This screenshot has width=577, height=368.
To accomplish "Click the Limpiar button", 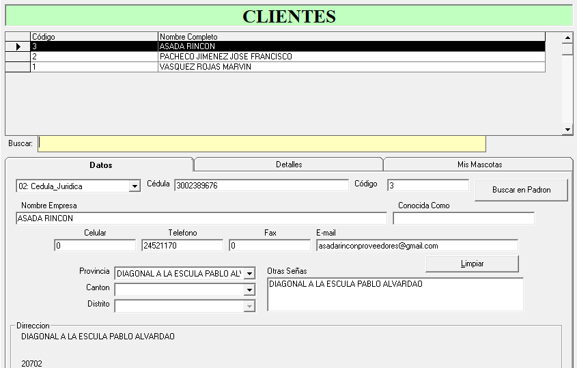I will coord(471,264).
